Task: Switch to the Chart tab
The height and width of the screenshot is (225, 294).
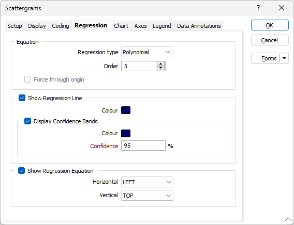Action: (x=121, y=26)
